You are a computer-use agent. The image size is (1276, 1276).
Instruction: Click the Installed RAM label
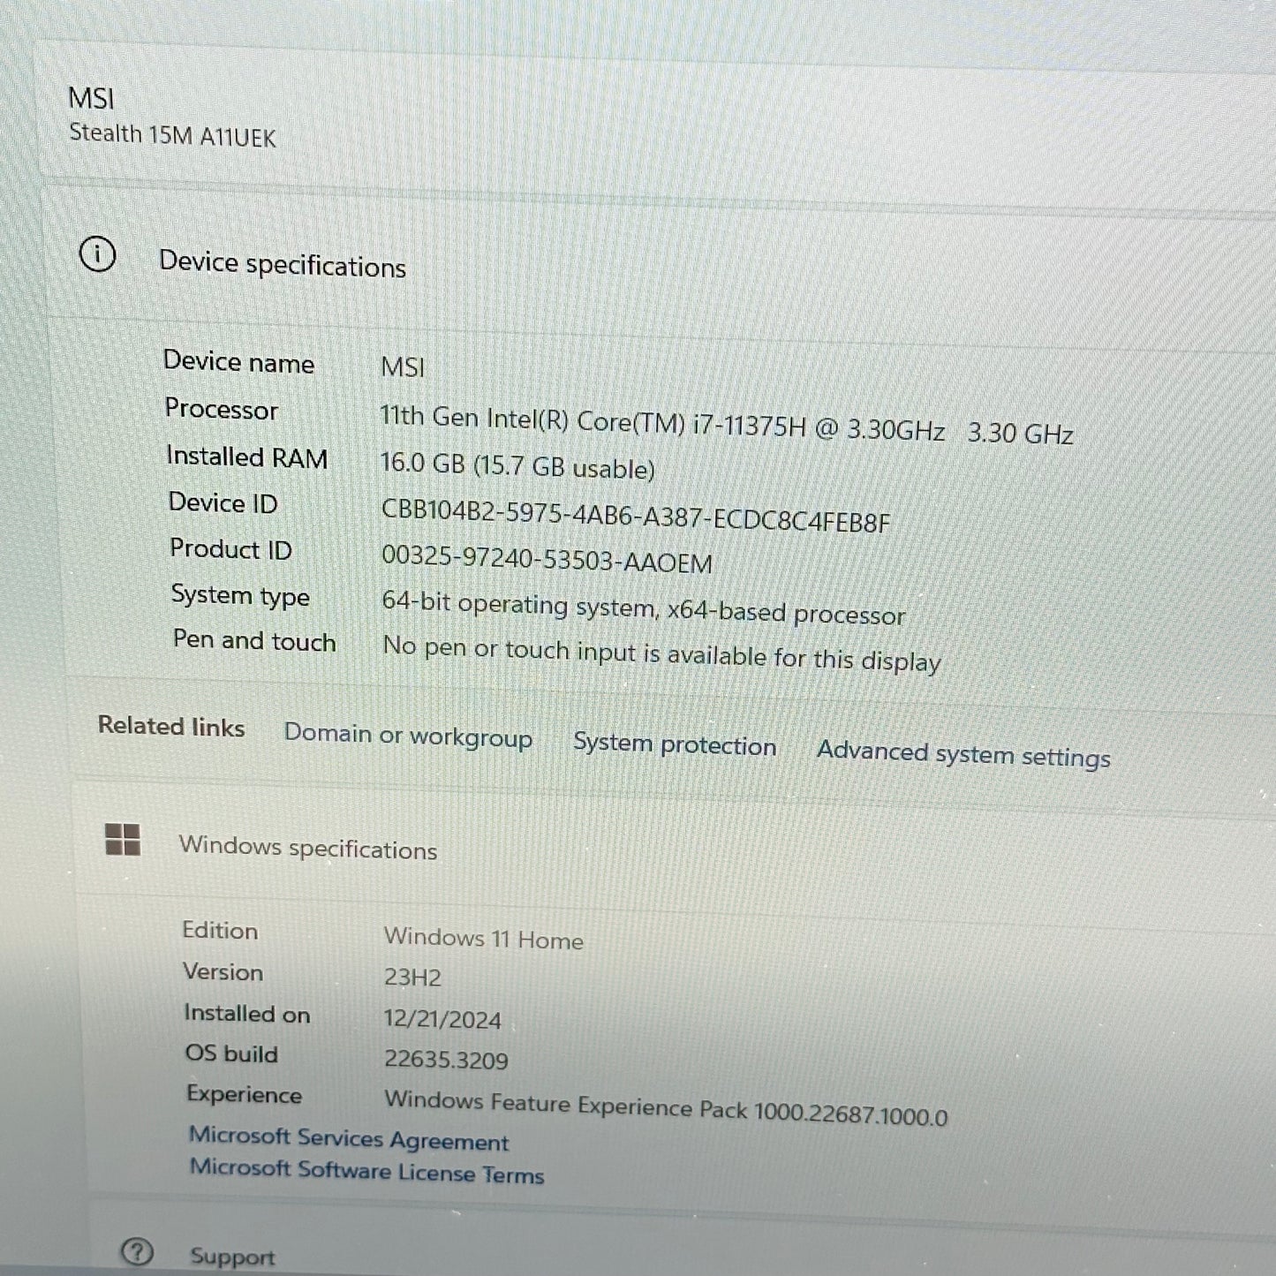point(247,457)
